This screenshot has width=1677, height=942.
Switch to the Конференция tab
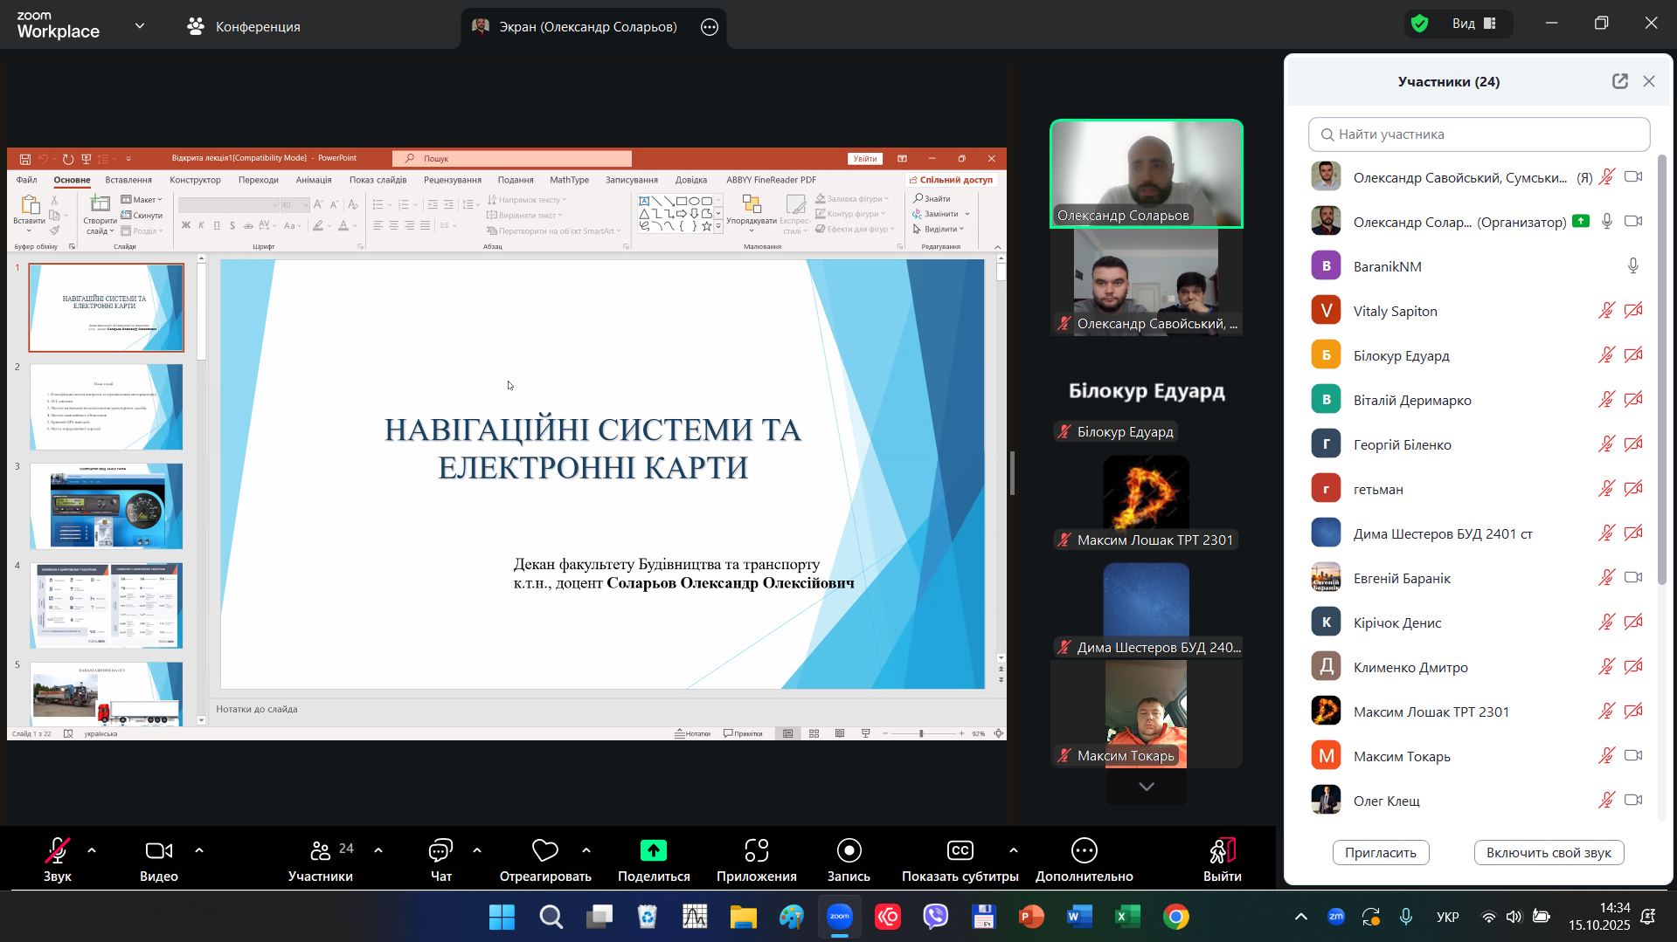(244, 26)
